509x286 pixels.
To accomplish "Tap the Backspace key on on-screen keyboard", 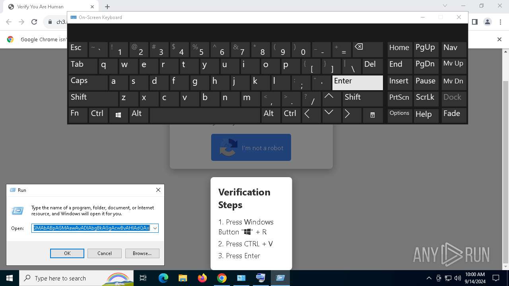I will pos(367,50).
